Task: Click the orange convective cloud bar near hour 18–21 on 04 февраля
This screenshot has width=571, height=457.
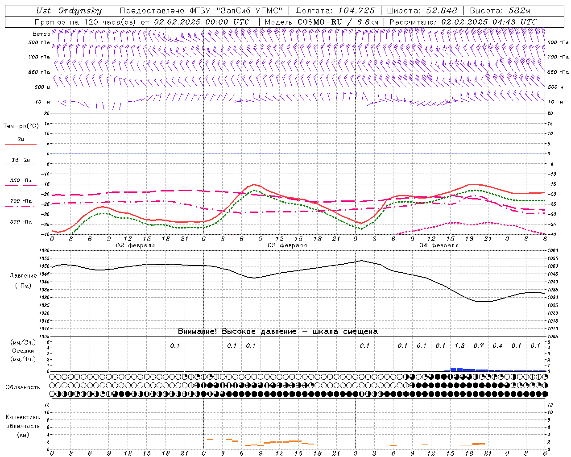Action: coord(479,444)
